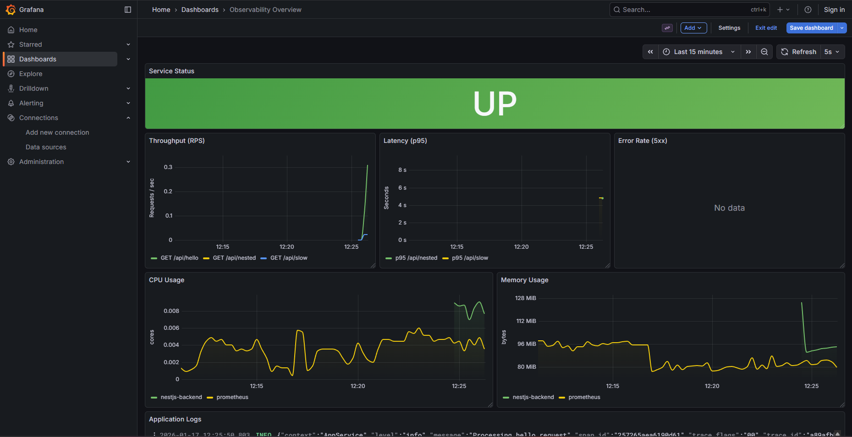Toggle the sidebar dock menu icon

point(128,10)
